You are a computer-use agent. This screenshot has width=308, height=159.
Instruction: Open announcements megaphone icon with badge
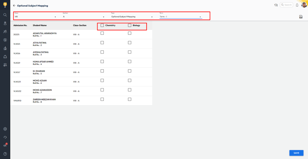[x=5, y=145]
